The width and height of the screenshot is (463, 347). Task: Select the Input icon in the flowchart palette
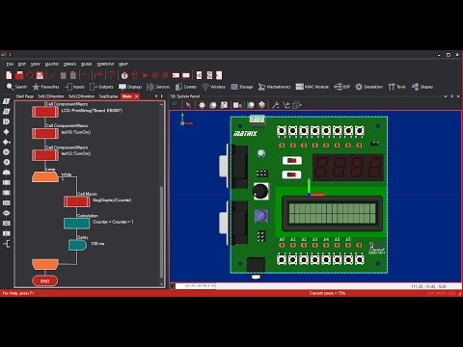point(6,101)
